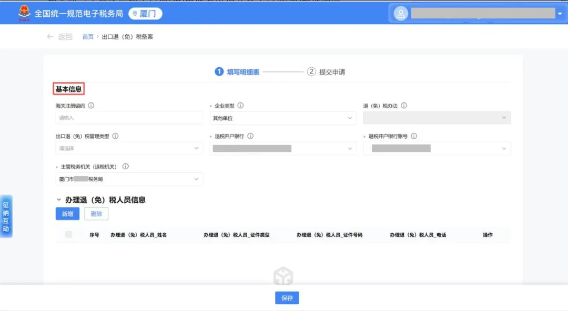568x311 pixels.
Task: Click the user avatar icon top right
Action: click(400, 13)
